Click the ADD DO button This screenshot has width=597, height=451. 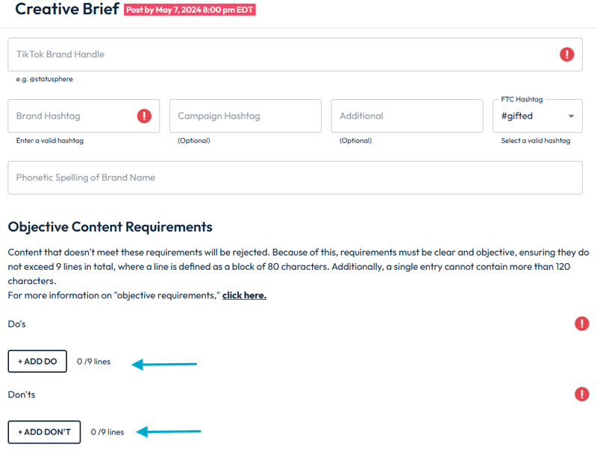coord(37,361)
